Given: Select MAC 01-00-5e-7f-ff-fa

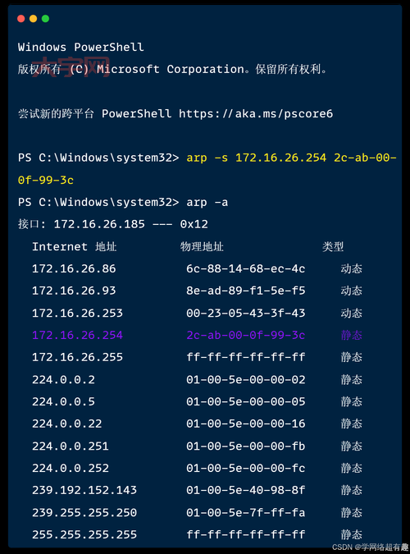Looking at the screenshot, I should pos(245,512).
